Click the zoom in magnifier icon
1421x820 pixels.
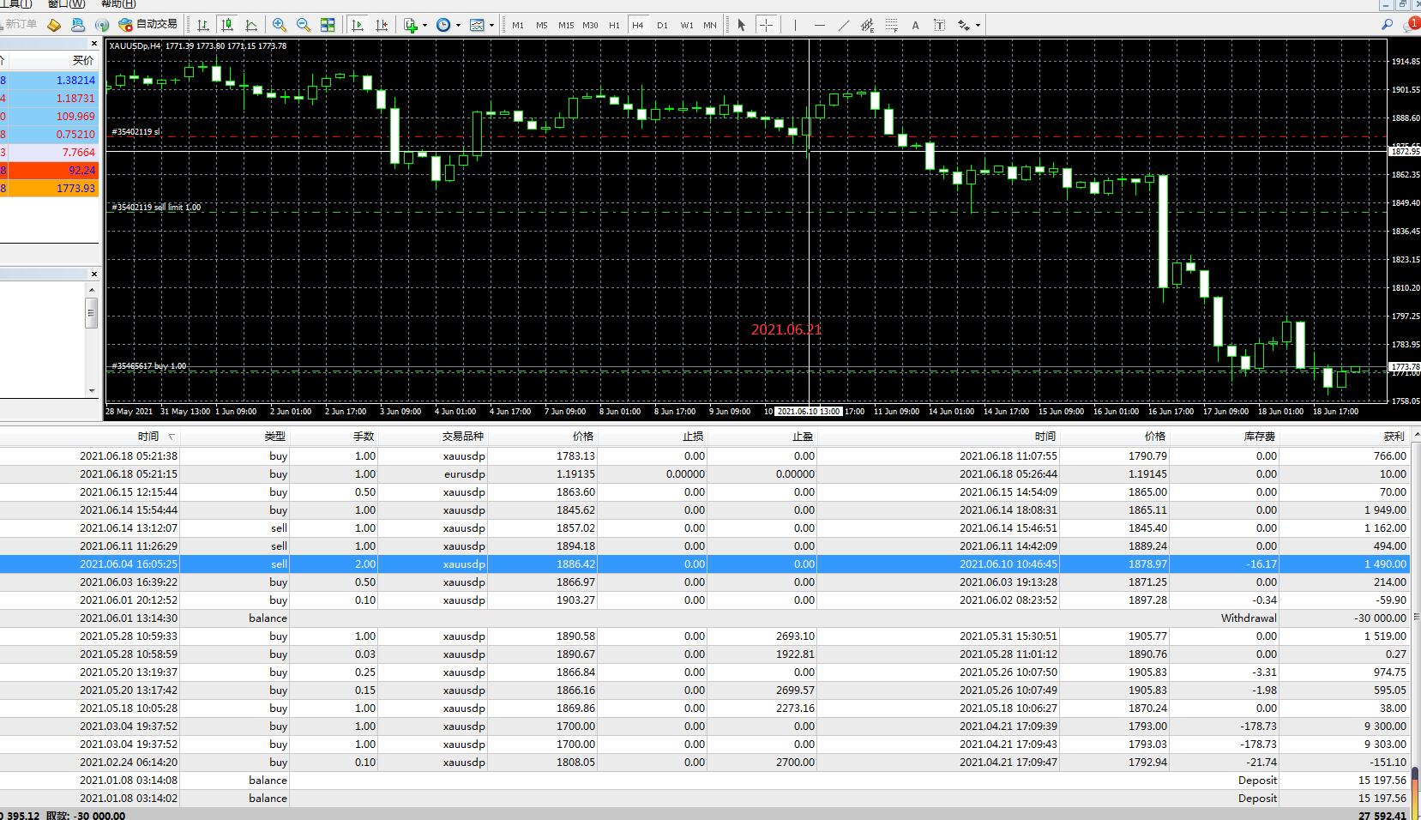pos(279,25)
